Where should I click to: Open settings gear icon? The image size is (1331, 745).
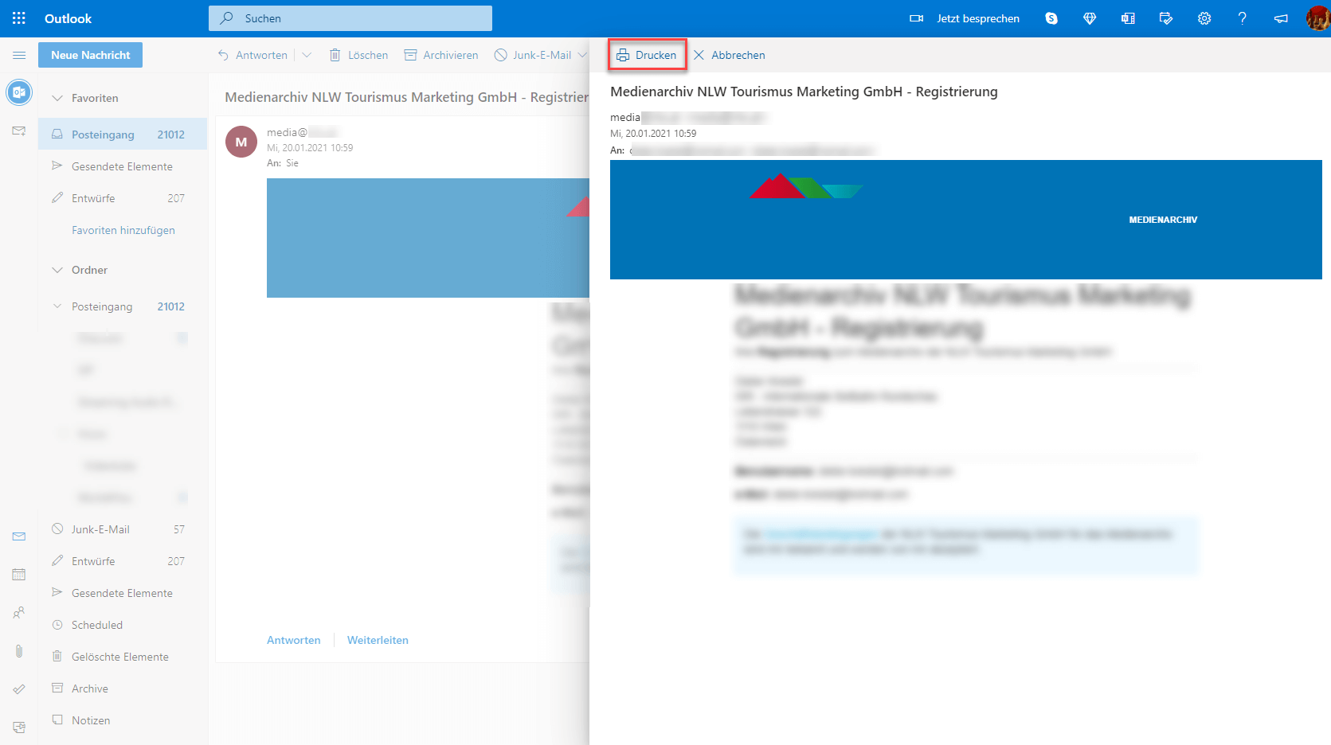click(x=1204, y=18)
